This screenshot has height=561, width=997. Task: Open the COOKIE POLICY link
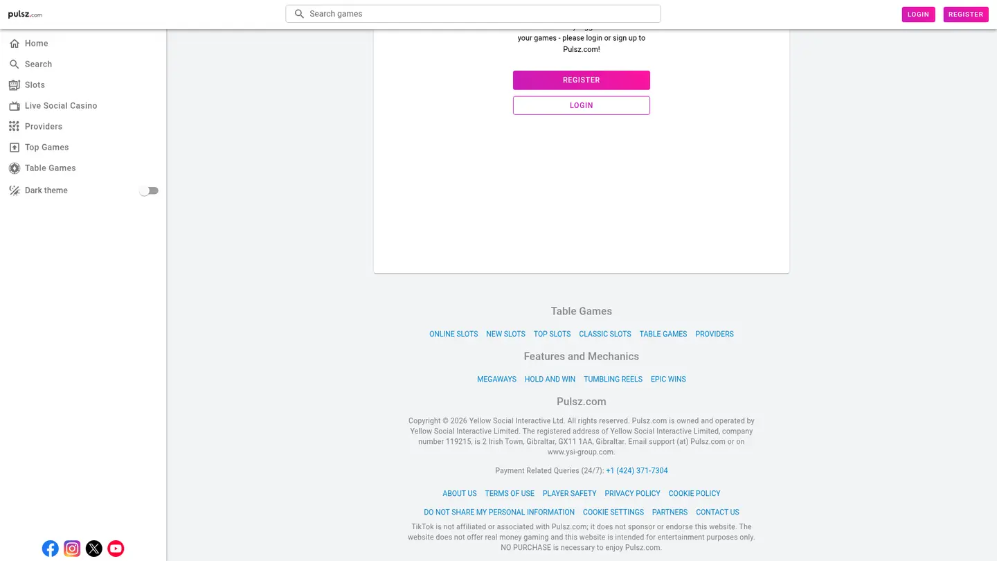[x=694, y=494]
